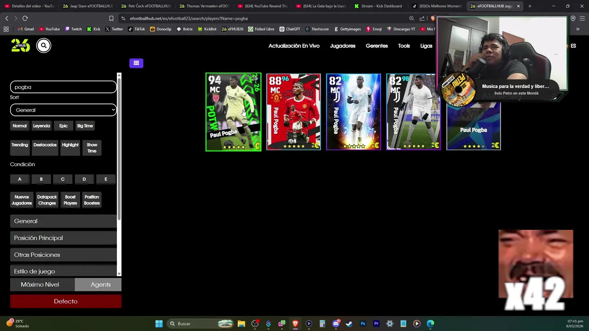Open the eFHUB26 bookmark
Image resolution: width=589 pixels, height=331 pixels.
(232, 29)
